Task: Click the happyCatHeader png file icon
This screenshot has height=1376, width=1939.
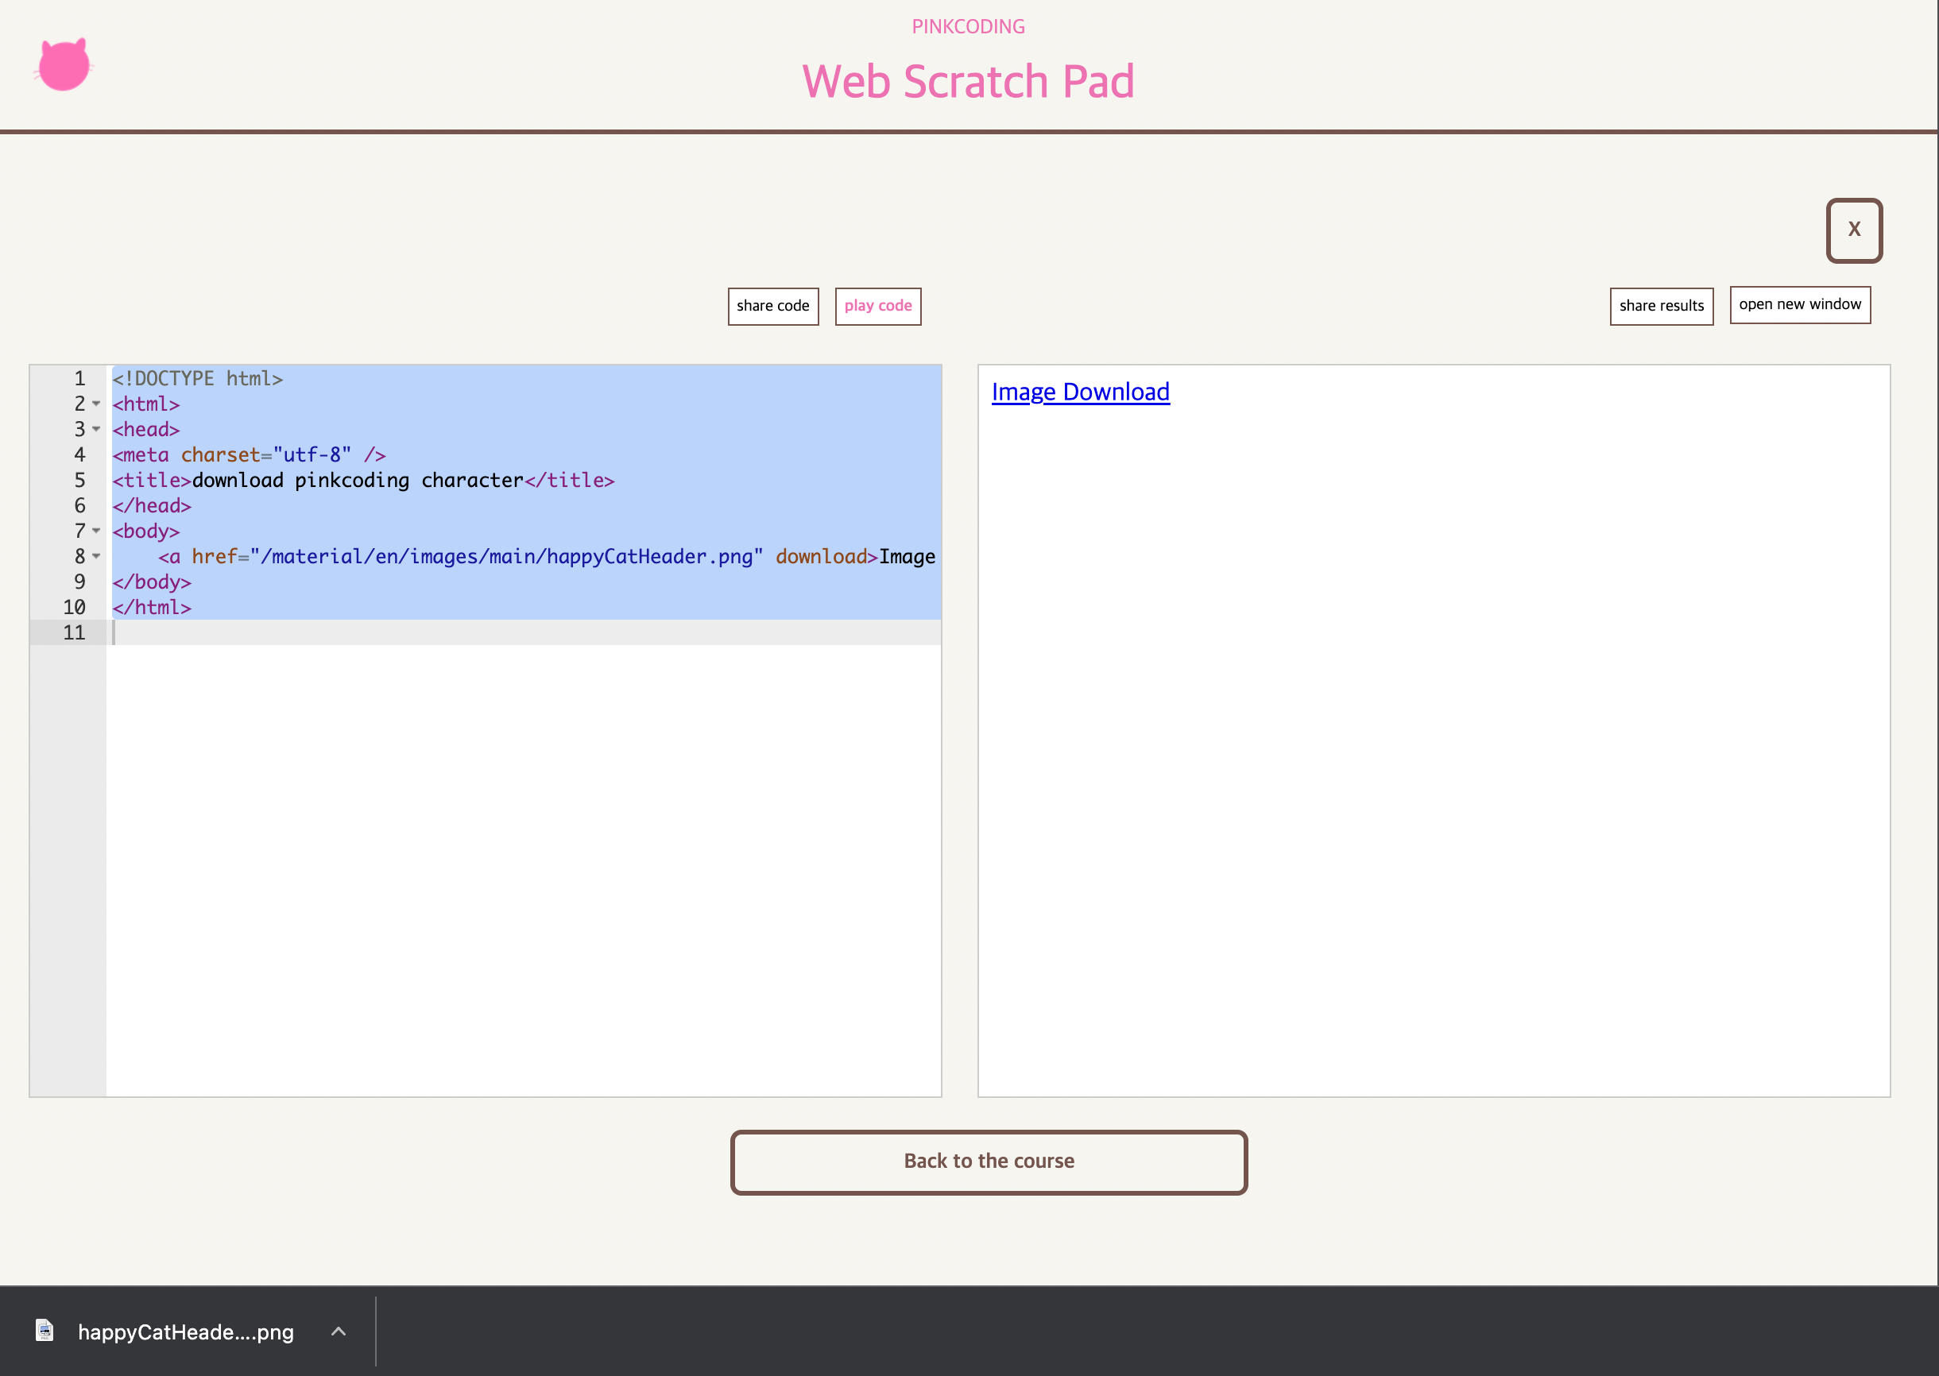Action: 45,1331
